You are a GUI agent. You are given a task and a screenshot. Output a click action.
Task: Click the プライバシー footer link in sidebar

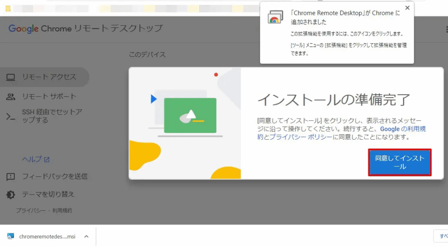(x=31, y=210)
